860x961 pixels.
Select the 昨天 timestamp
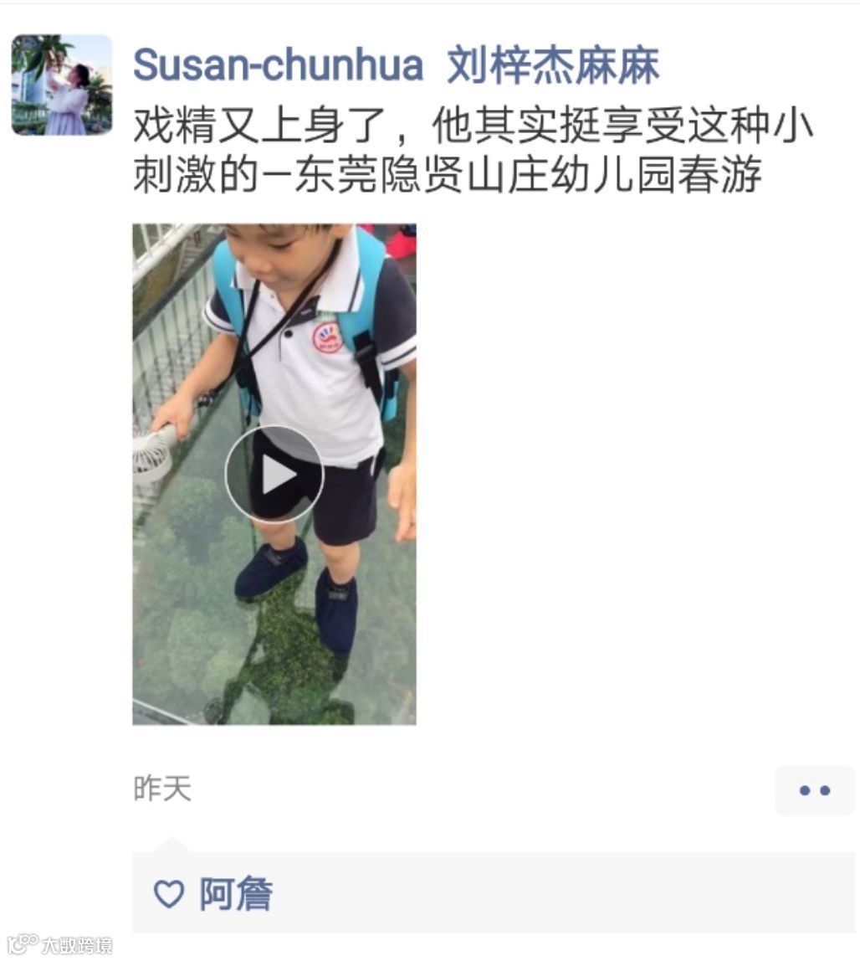pos(162,789)
